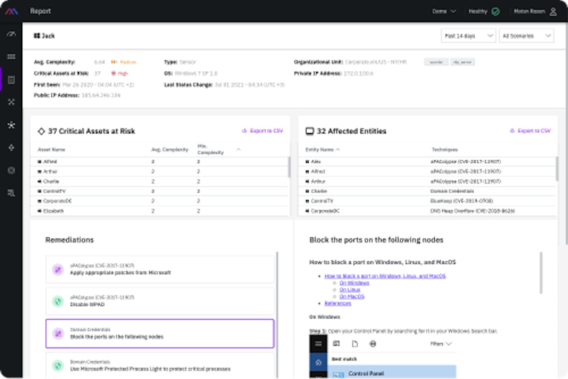Open the Demo environment dropdown in header
568x379 pixels.
coord(444,11)
